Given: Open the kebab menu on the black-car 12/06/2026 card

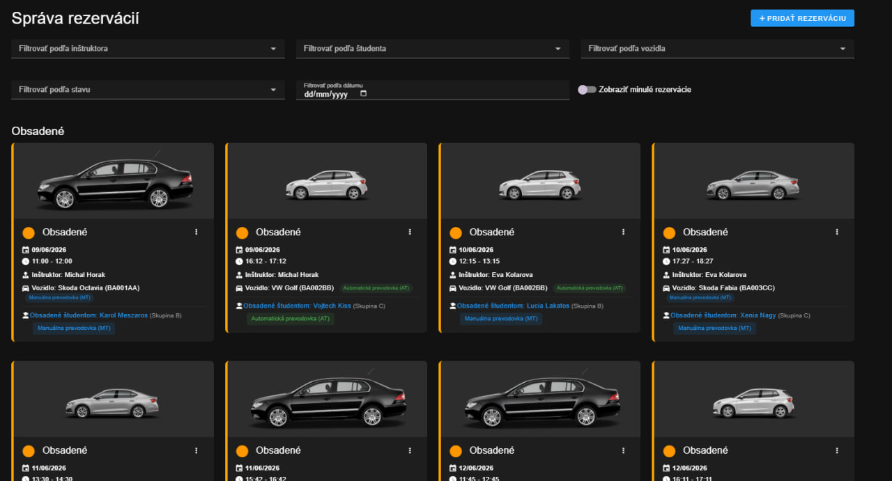Looking at the screenshot, I should click(x=624, y=450).
